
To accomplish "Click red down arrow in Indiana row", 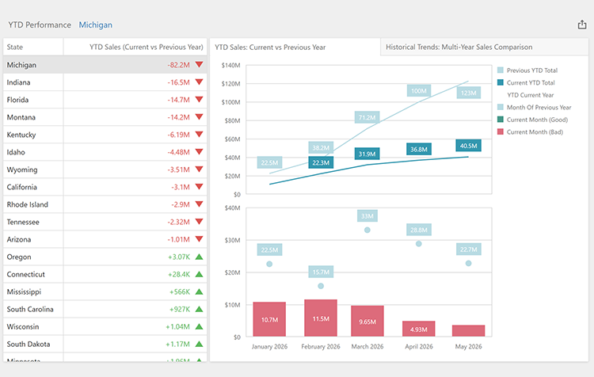I will [x=200, y=82].
